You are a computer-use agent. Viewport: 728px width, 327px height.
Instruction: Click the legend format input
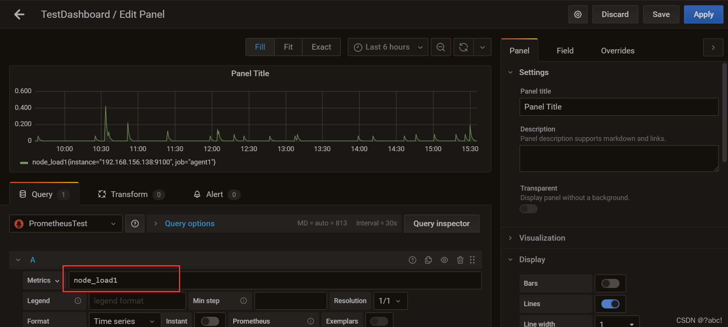[137, 301]
